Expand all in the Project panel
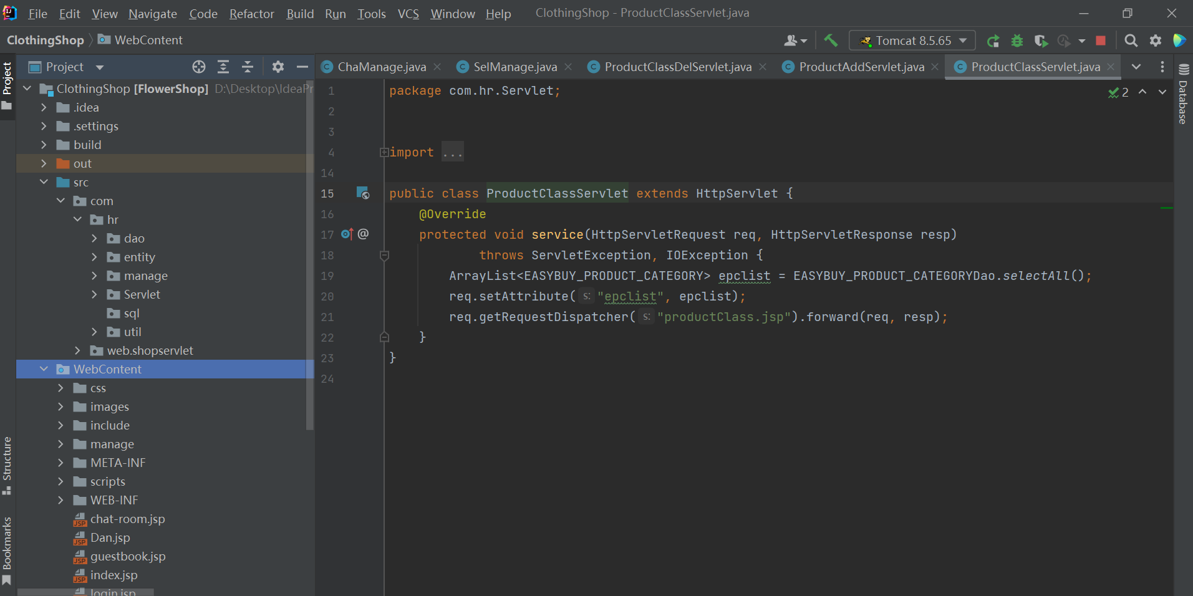Image resolution: width=1193 pixels, height=596 pixels. [223, 67]
